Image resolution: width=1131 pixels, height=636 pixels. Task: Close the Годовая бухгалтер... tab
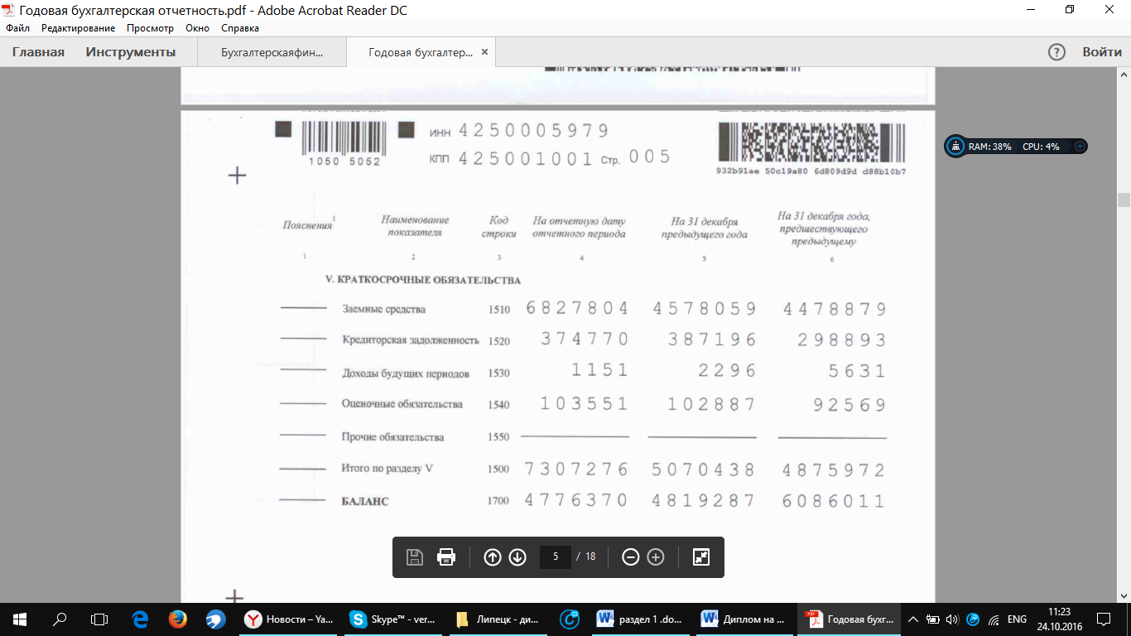click(x=485, y=52)
